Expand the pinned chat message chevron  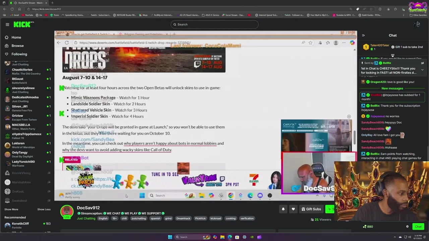[422, 70]
